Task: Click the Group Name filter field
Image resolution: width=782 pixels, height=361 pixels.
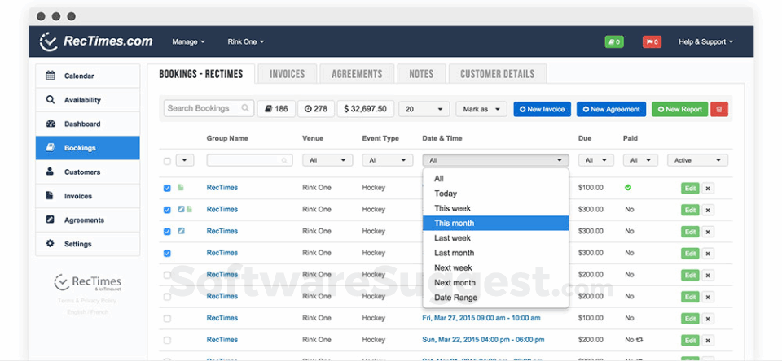Action: click(x=249, y=160)
